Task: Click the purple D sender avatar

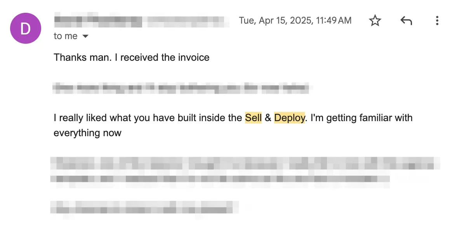Action: (x=26, y=28)
